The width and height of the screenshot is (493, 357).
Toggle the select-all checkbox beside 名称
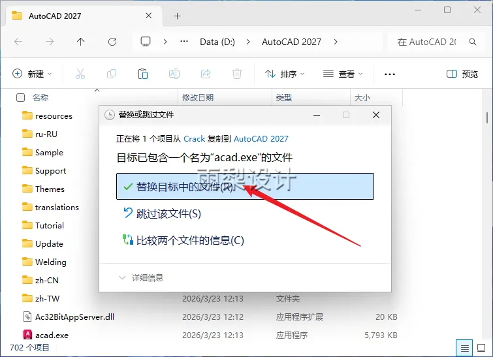point(20,97)
